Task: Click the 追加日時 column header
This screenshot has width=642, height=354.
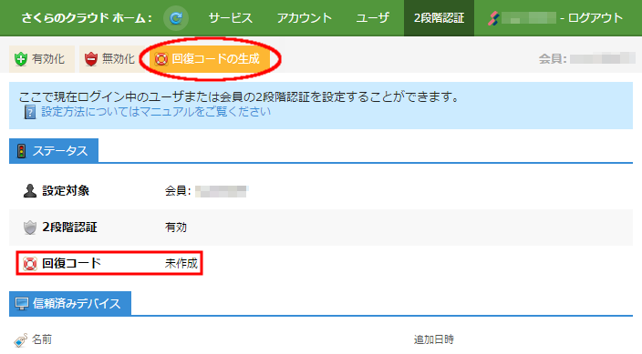Action: coord(433,339)
